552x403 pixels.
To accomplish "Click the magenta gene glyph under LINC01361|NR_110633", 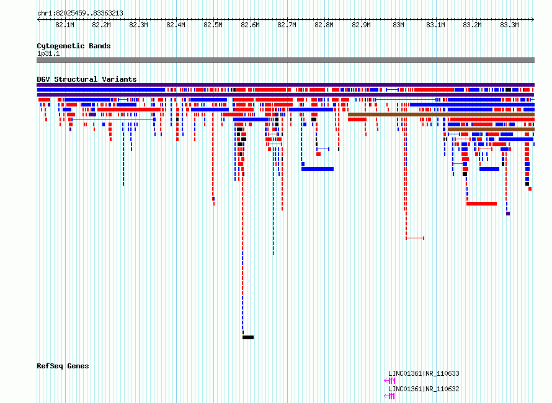I will tap(390, 381).
